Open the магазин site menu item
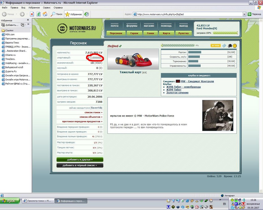The width and height of the screenshot is (263, 210). coord(149,26)
